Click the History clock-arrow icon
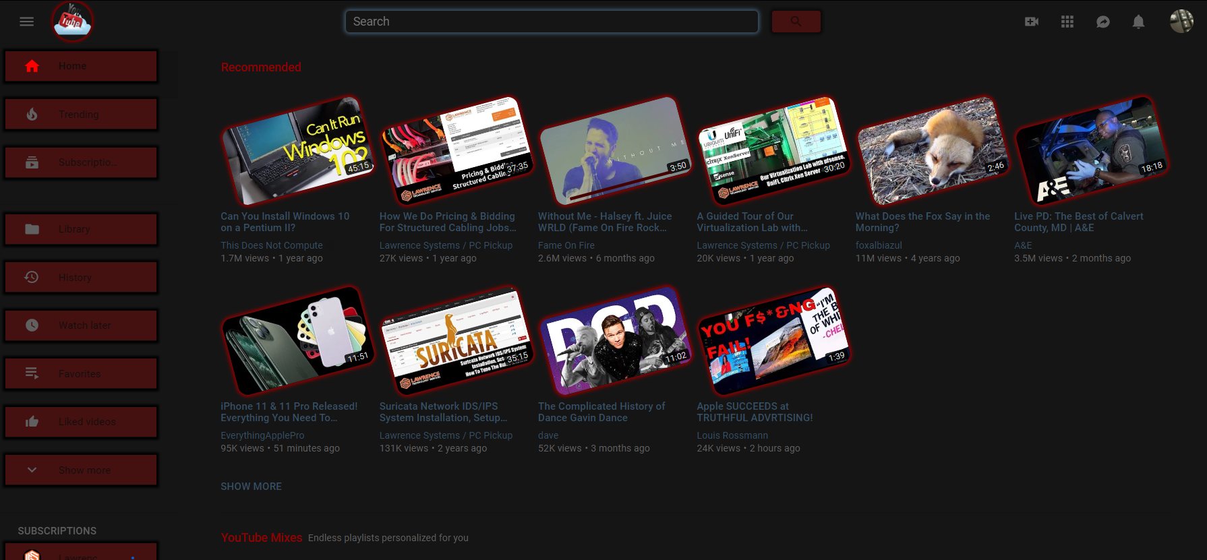The width and height of the screenshot is (1207, 560). tap(32, 277)
